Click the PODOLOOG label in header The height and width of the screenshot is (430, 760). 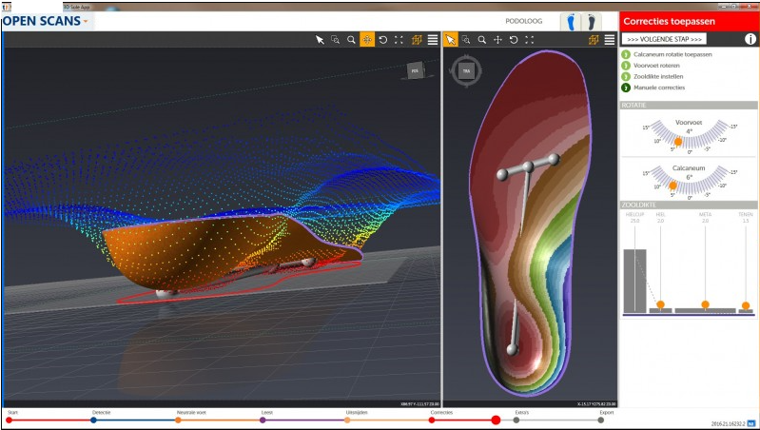click(524, 21)
